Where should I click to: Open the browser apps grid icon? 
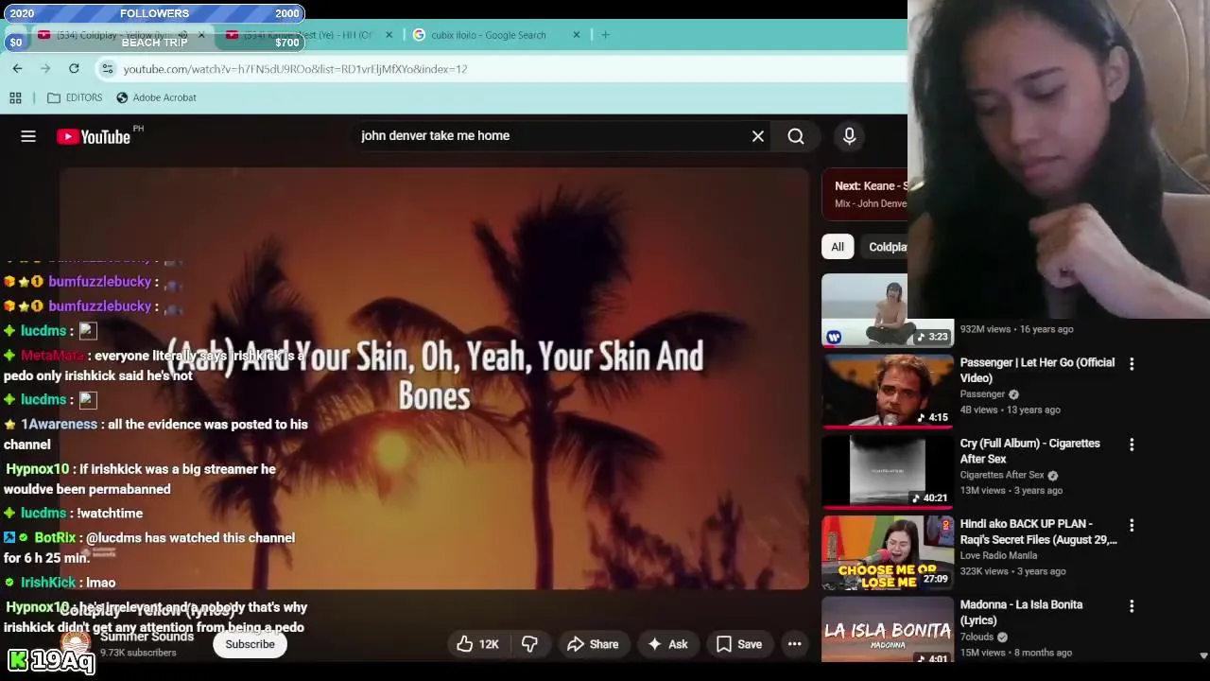click(15, 97)
